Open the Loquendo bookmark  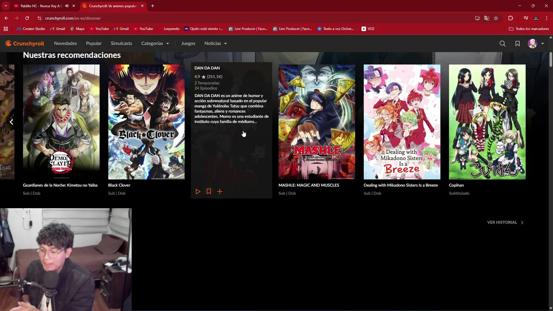click(168, 29)
